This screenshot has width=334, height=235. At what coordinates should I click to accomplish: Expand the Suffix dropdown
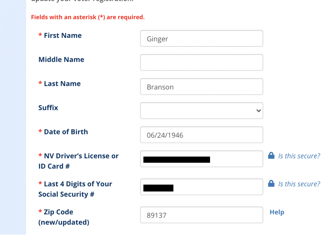pos(201,111)
